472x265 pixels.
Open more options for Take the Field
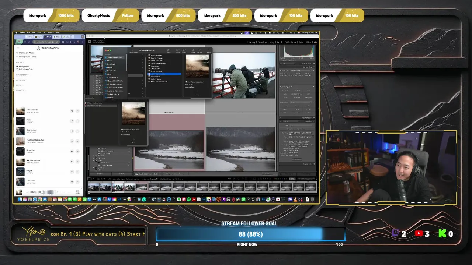click(x=77, y=111)
